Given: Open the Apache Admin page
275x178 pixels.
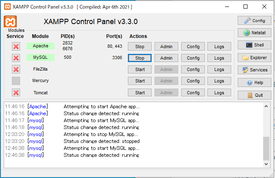Looking at the screenshot, I should tap(166, 47).
